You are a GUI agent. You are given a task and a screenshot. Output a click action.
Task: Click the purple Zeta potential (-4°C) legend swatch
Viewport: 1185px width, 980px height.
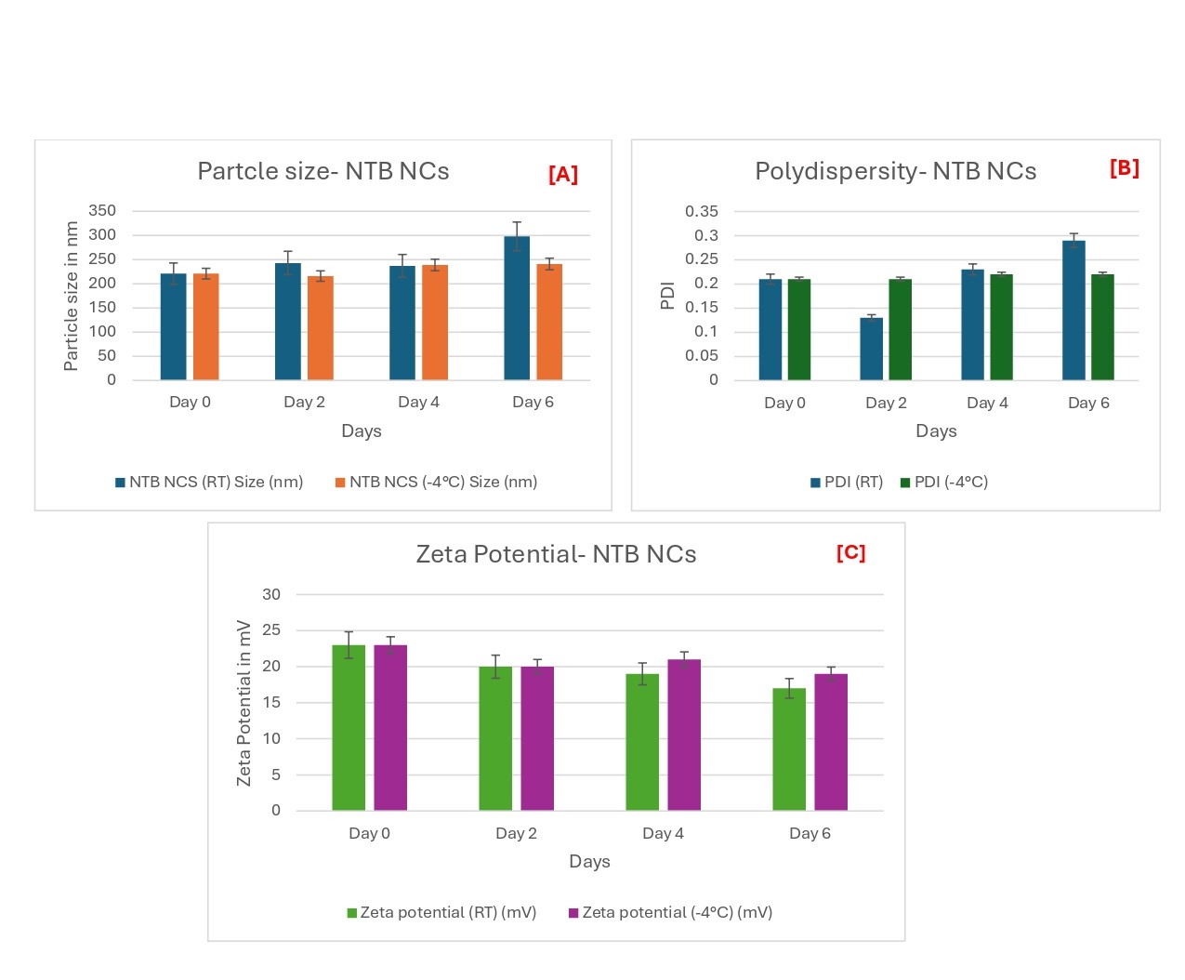[x=573, y=913]
